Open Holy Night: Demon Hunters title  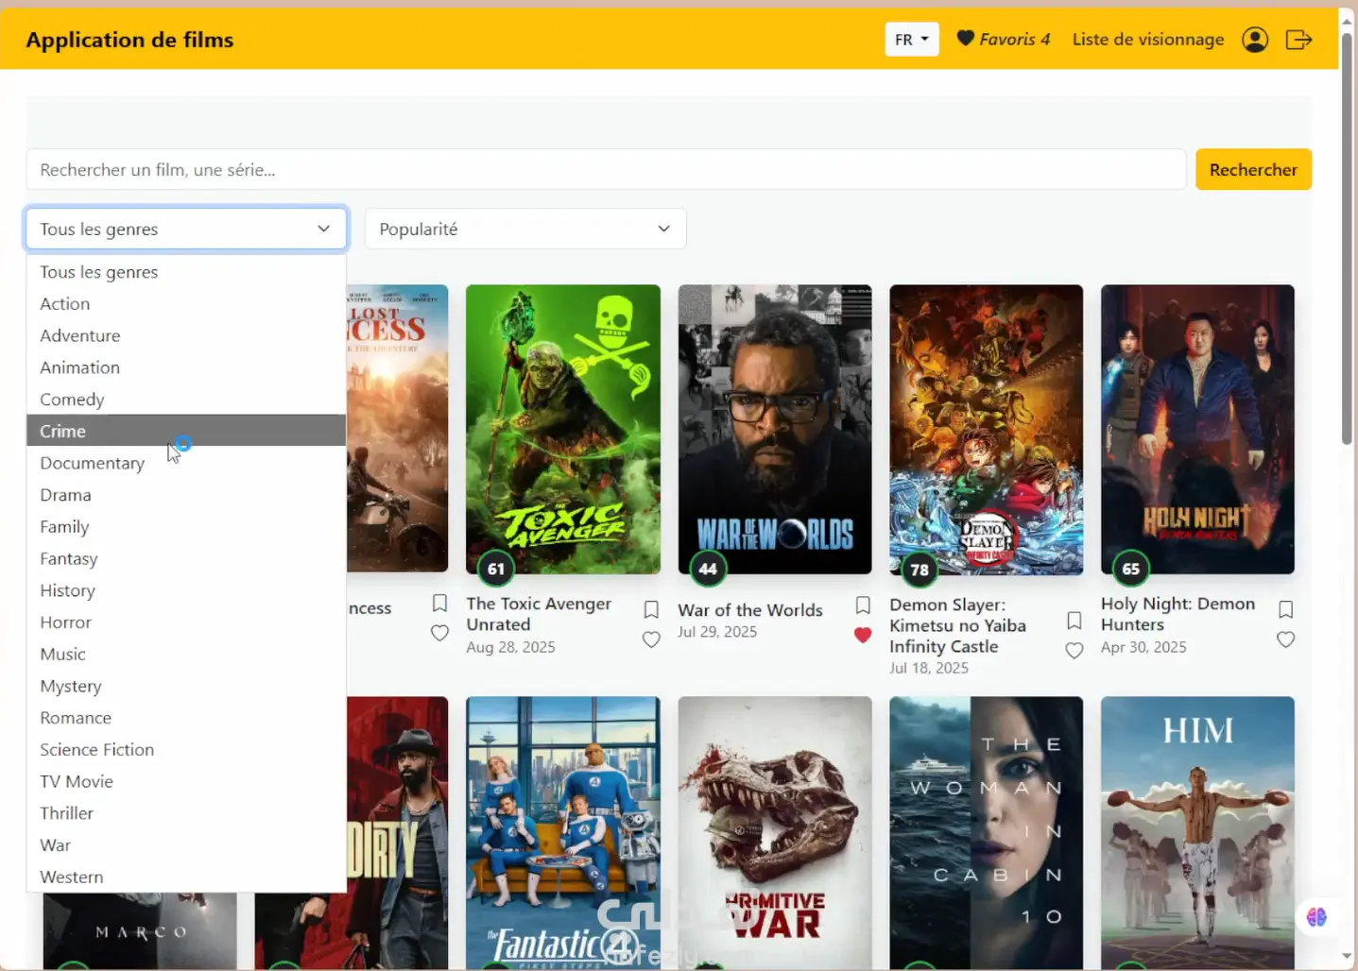click(x=1178, y=614)
